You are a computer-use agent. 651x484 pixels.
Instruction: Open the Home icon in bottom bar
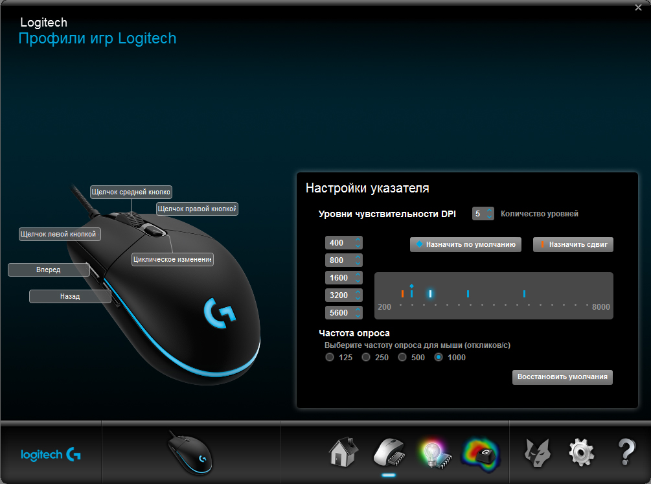click(x=343, y=452)
